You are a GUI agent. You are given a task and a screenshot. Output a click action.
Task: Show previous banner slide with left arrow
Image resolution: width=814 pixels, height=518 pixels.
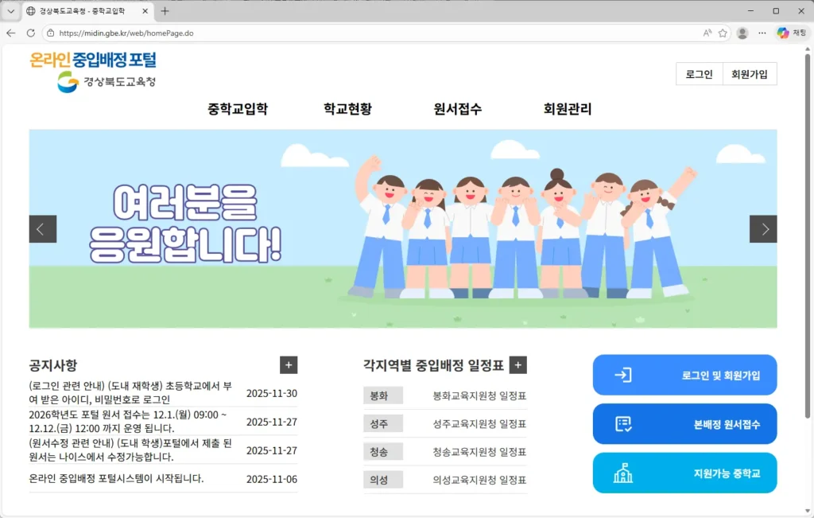[x=43, y=229]
